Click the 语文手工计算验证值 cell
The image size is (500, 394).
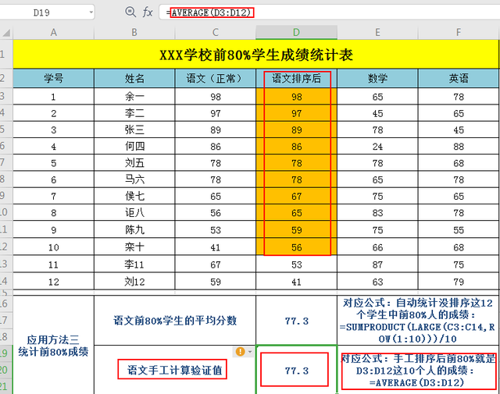175,370
